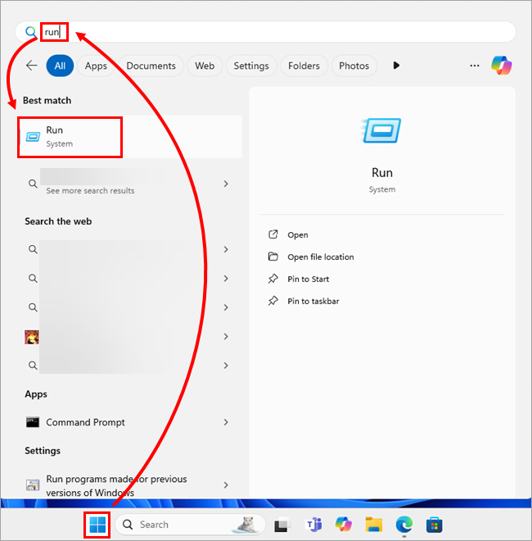The height and width of the screenshot is (541, 532).
Task: Select the Apps filter tab
Action: point(96,66)
